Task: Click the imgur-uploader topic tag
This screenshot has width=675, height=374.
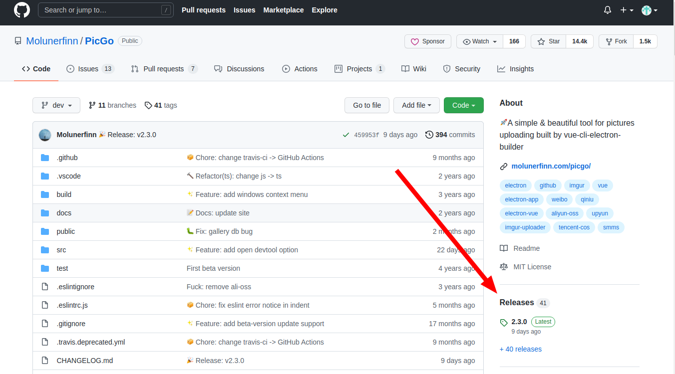Action: click(x=525, y=227)
